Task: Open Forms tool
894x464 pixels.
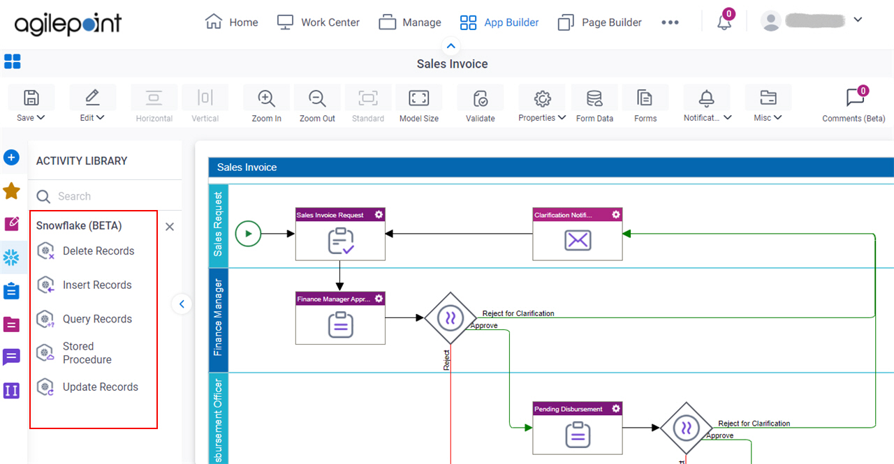Action: point(645,105)
